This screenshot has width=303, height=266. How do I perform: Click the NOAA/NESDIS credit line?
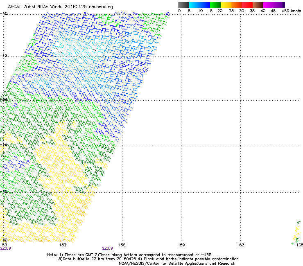pyautogui.click(x=177, y=264)
